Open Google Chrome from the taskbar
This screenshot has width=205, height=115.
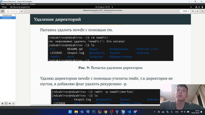click(105, 112)
